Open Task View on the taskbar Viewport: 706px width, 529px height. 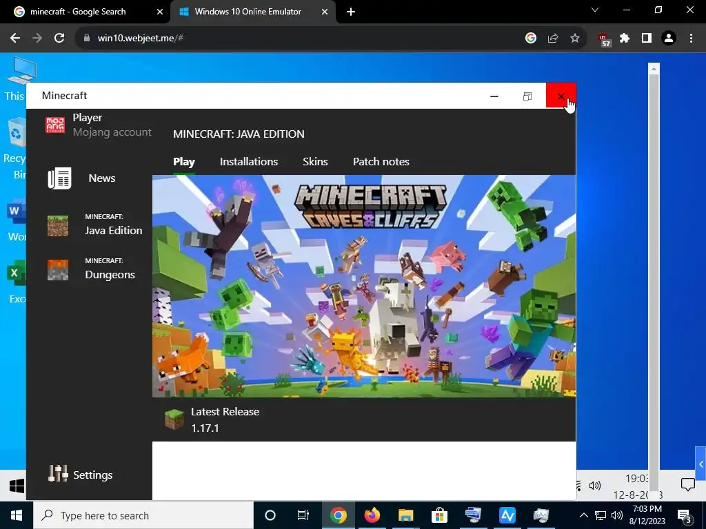303,515
